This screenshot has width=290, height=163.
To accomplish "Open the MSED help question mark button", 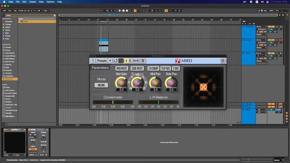I will pos(93,61).
